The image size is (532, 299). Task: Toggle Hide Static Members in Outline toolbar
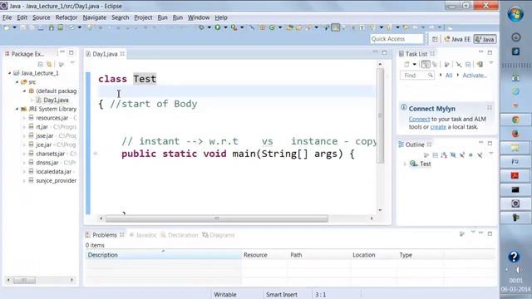tap(462, 155)
